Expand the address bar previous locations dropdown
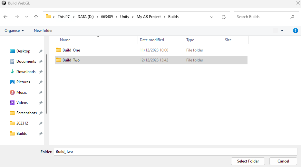Viewport: 301px width, 167px height. point(212,17)
